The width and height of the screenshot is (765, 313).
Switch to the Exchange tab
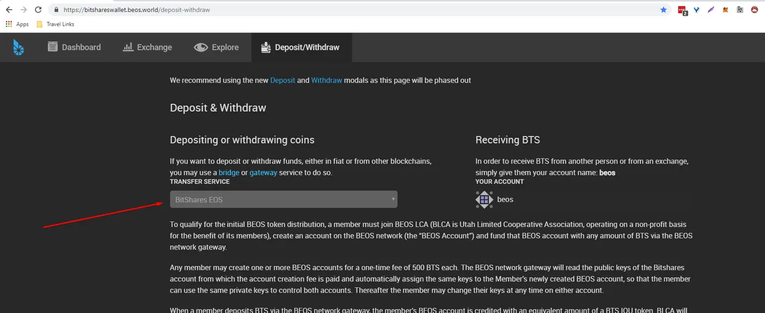pos(147,47)
